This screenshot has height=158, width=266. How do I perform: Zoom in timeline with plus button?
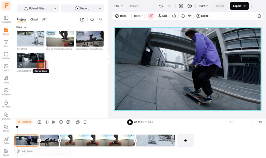252,122
